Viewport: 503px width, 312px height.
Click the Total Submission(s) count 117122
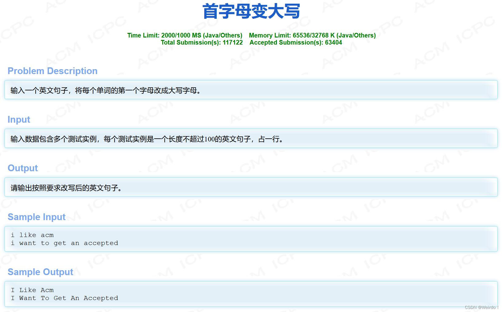pyautogui.click(x=233, y=42)
